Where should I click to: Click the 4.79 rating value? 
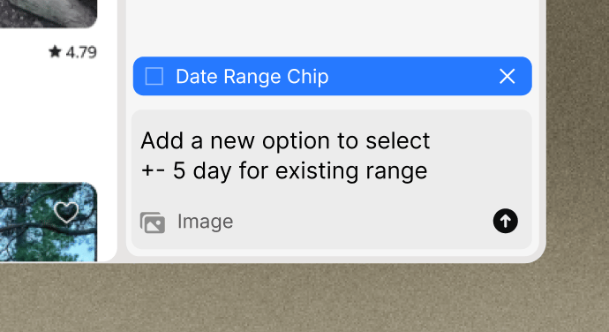[x=81, y=52]
